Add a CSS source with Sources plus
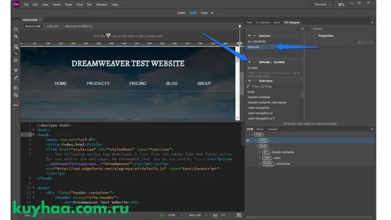Screen dimensions: 391x220 click(249, 36)
